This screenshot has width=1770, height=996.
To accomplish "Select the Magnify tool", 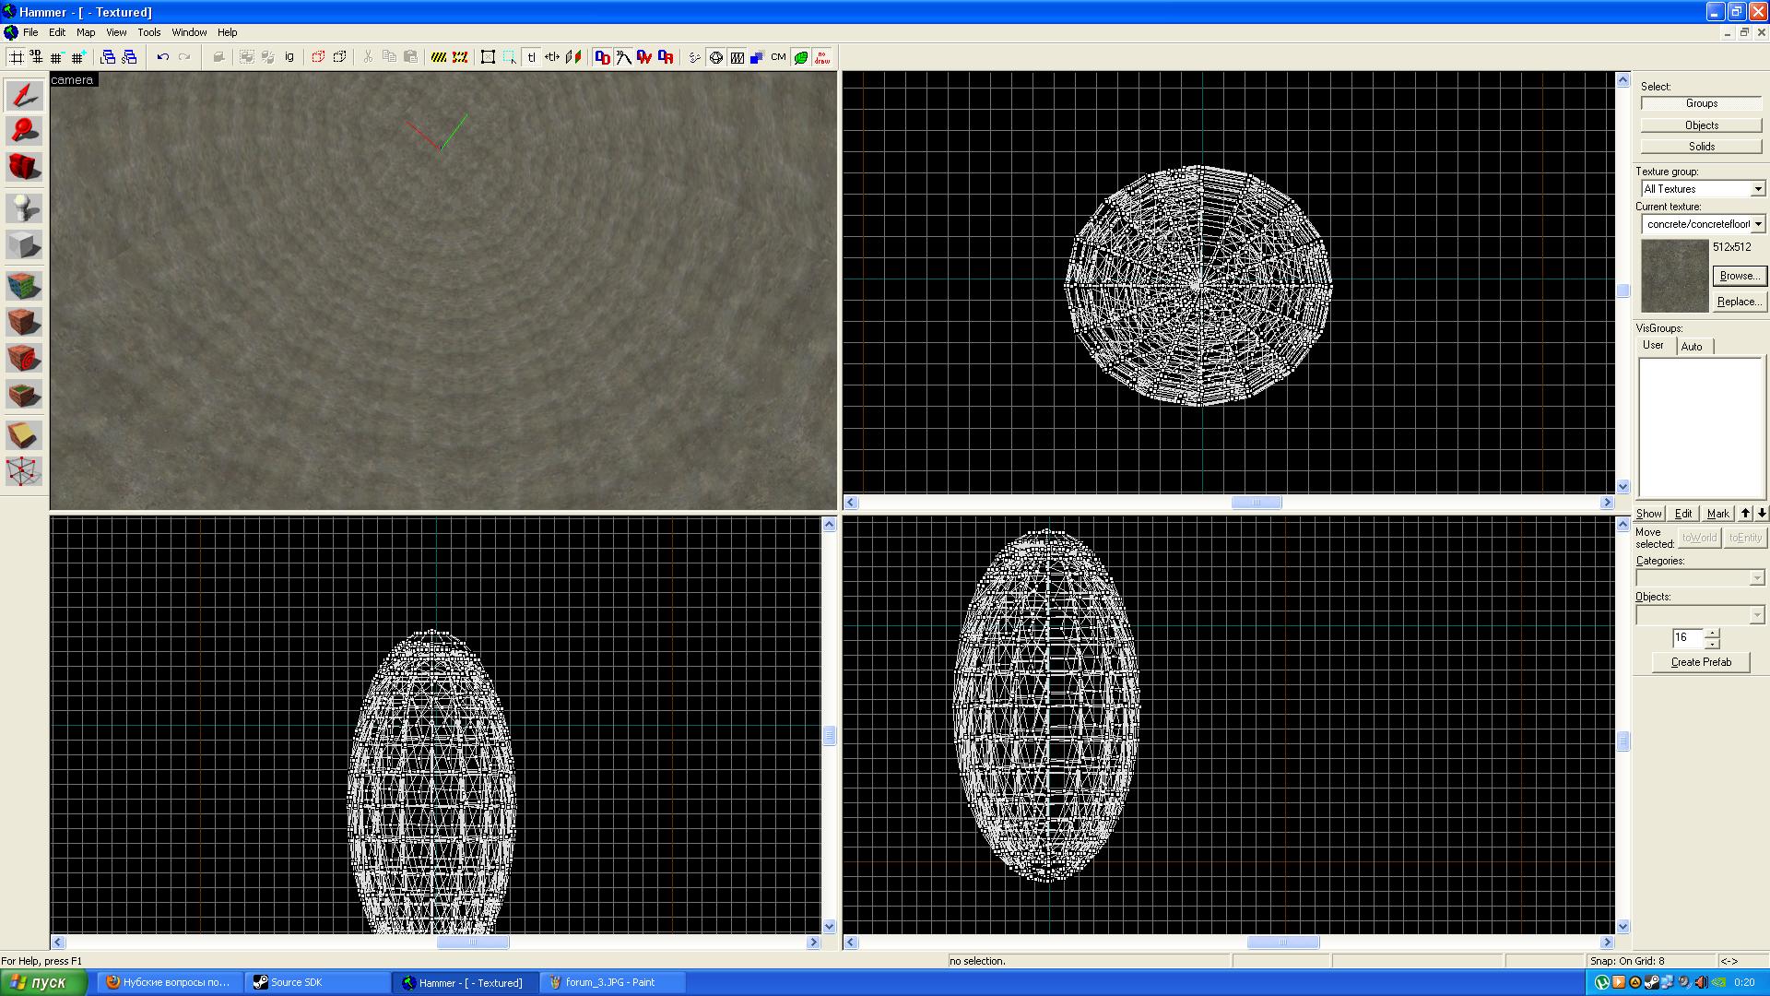I will (24, 131).
